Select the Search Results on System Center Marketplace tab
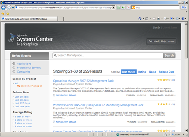 point(29,19)
